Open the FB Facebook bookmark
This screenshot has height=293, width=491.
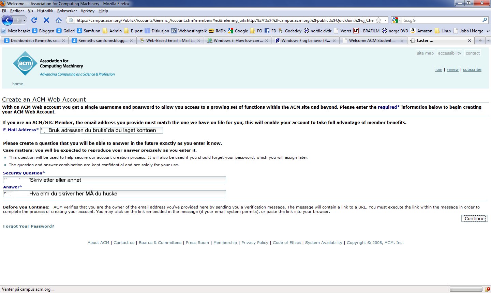point(270,31)
